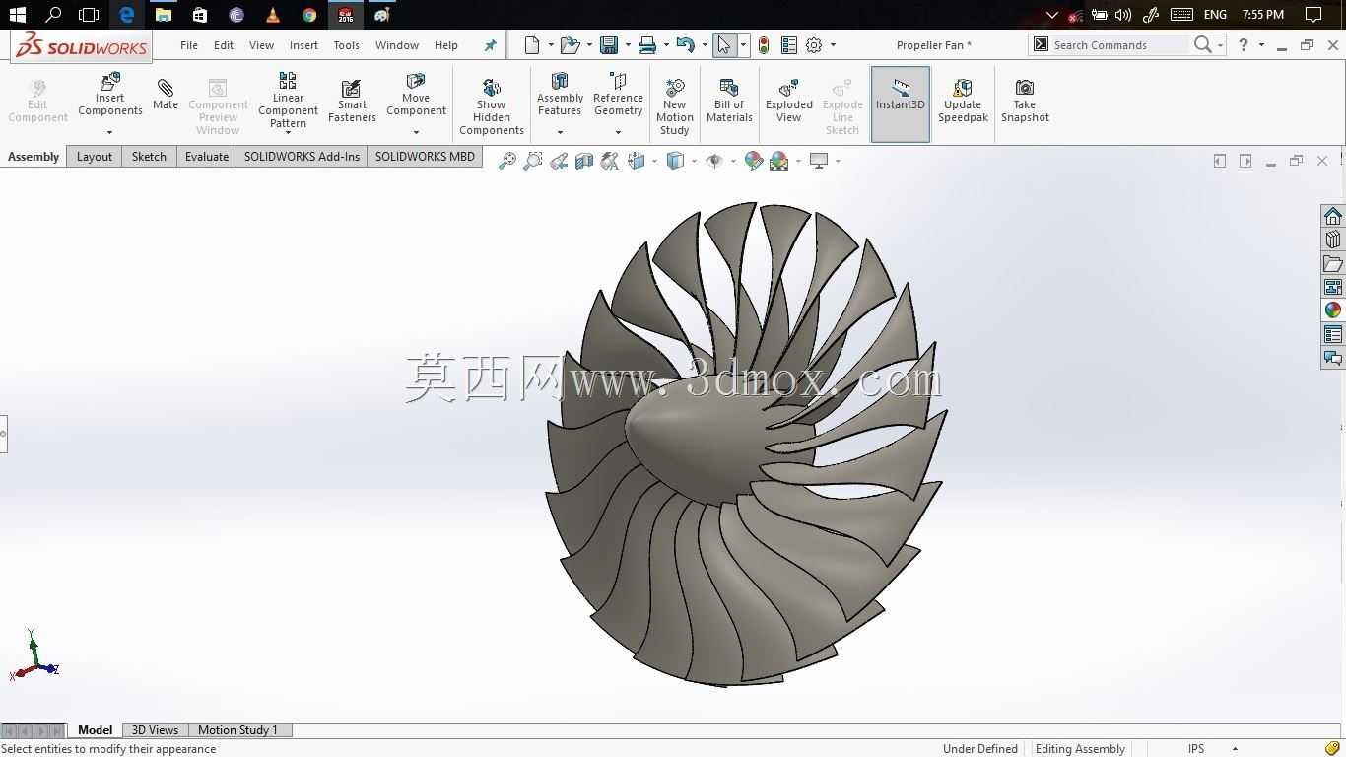Expand the collapsed FeatureManager panel handle
The height and width of the screenshot is (757, 1346).
tap(4, 434)
